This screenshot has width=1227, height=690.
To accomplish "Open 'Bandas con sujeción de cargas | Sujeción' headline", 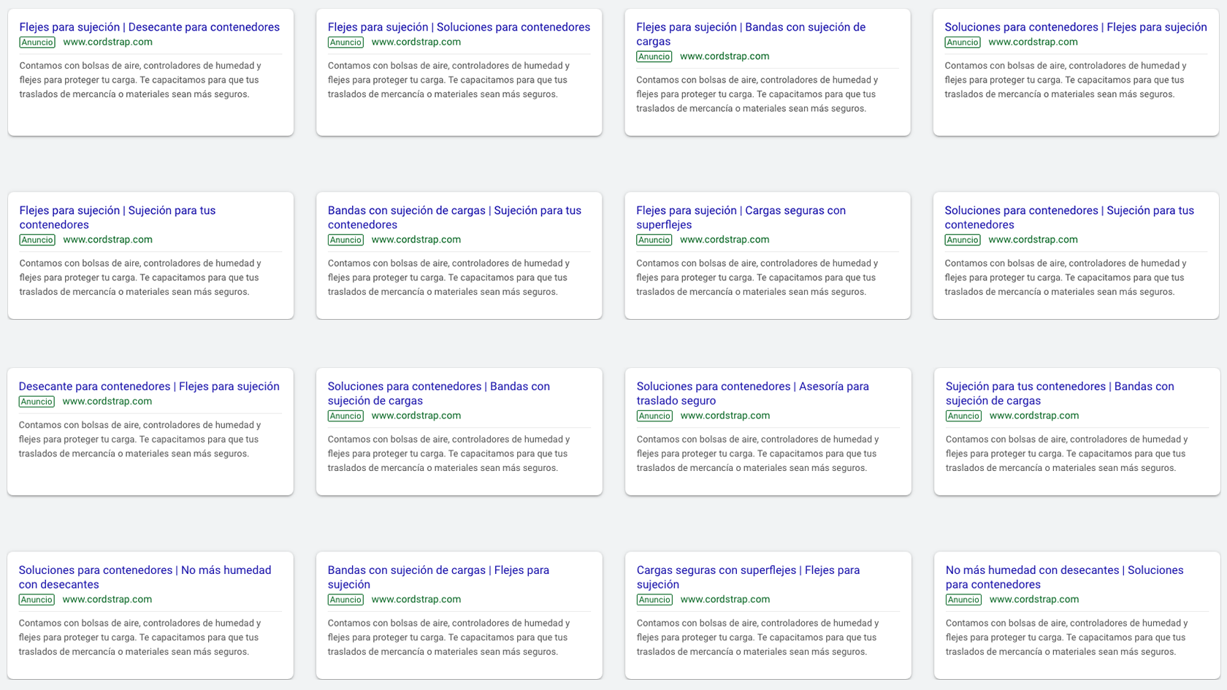I will pyautogui.click(x=454, y=218).
